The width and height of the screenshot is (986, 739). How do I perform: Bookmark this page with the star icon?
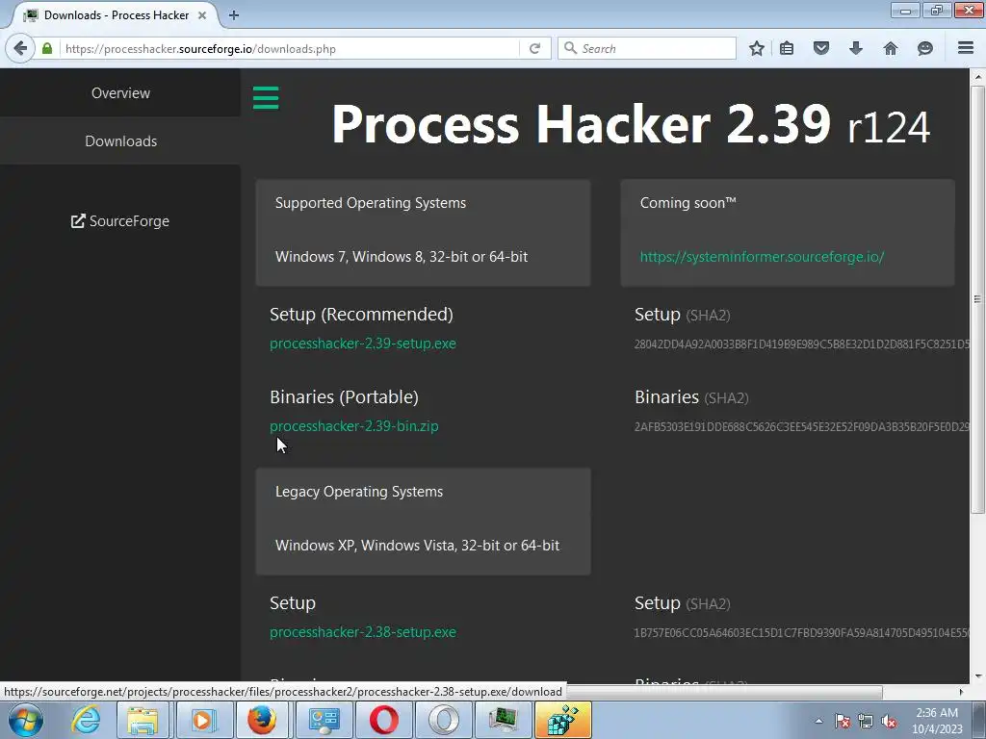[x=757, y=48]
